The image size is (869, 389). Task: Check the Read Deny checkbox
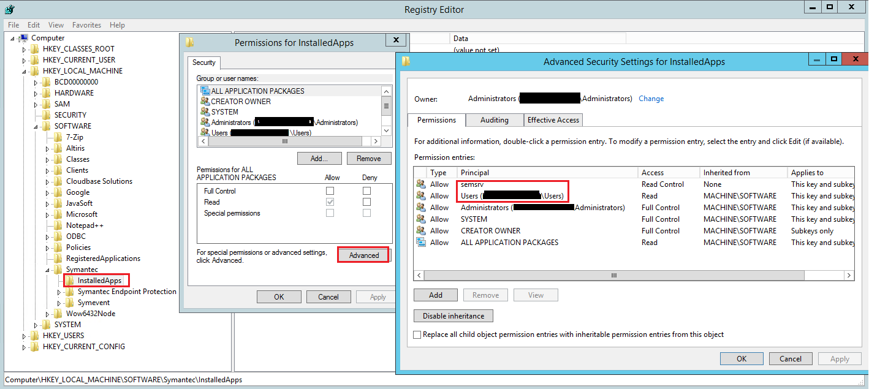click(366, 202)
